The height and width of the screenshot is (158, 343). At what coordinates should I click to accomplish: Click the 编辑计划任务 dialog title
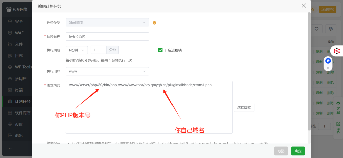50,7
